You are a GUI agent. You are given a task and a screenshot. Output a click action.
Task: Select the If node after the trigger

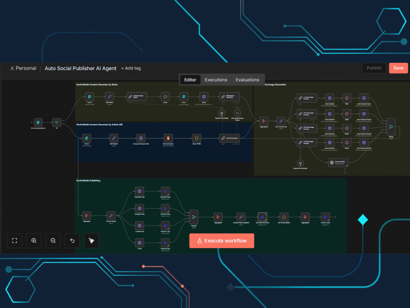(x=57, y=122)
